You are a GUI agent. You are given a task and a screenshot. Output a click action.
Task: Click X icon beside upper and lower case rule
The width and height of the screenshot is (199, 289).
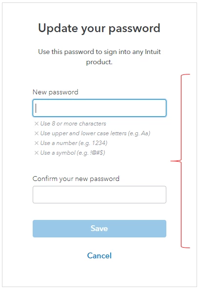click(x=37, y=133)
